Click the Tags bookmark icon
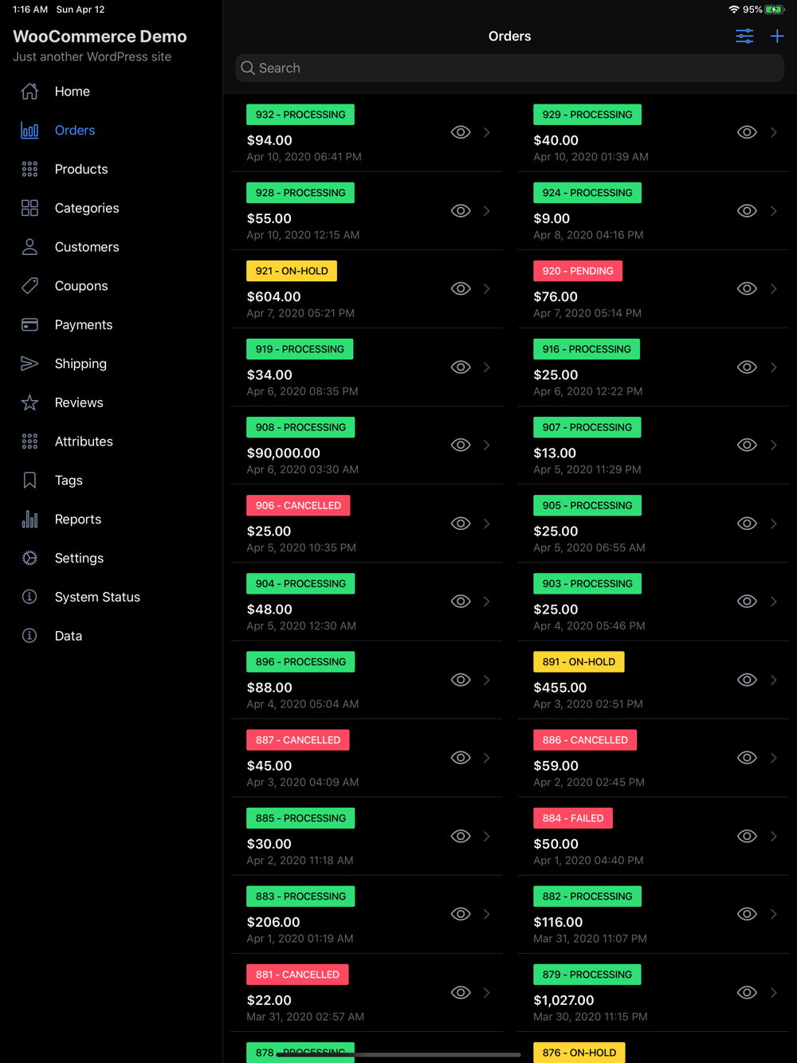This screenshot has width=797, height=1063. (29, 480)
